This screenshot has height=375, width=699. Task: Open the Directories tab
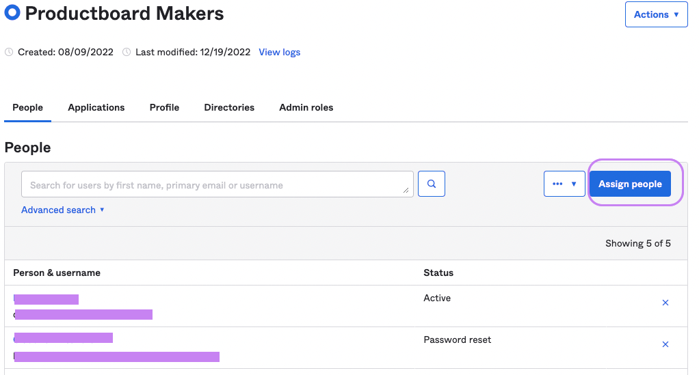229,107
